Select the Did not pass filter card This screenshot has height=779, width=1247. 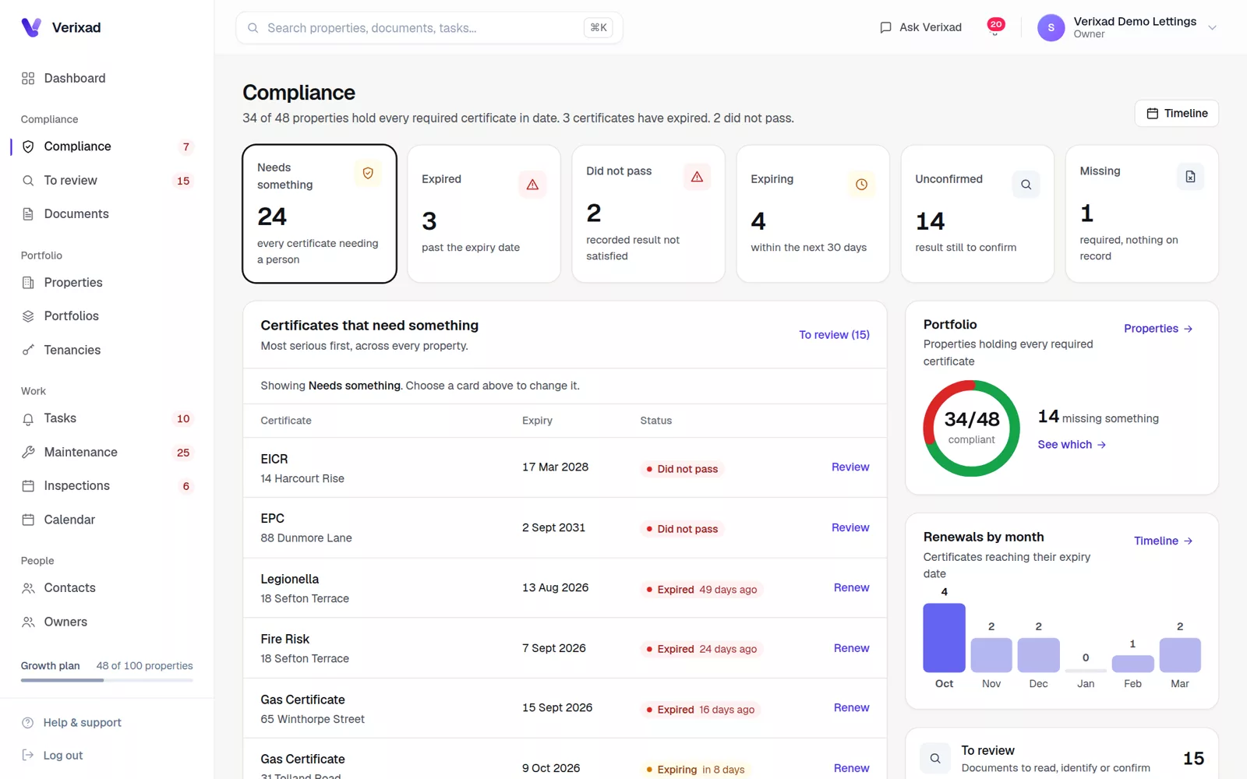(648, 213)
